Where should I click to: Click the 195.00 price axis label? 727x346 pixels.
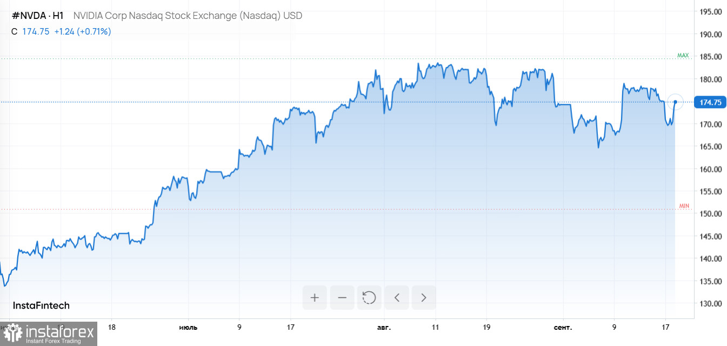tap(710, 12)
